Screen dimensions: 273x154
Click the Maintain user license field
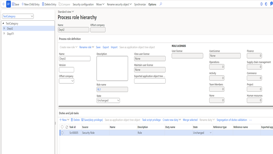tap(150, 70)
